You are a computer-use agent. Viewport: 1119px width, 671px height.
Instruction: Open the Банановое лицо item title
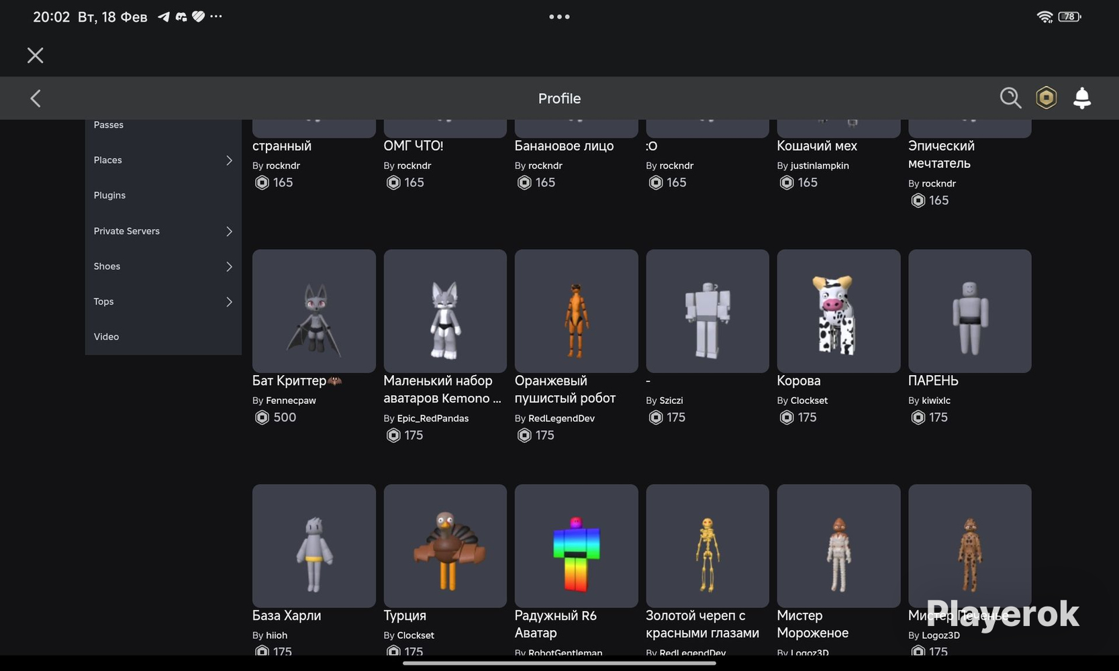[x=564, y=146]
